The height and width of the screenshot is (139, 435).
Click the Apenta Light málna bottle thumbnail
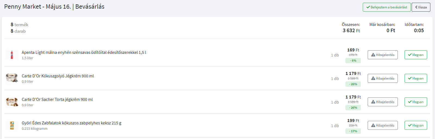click(12, 55)
